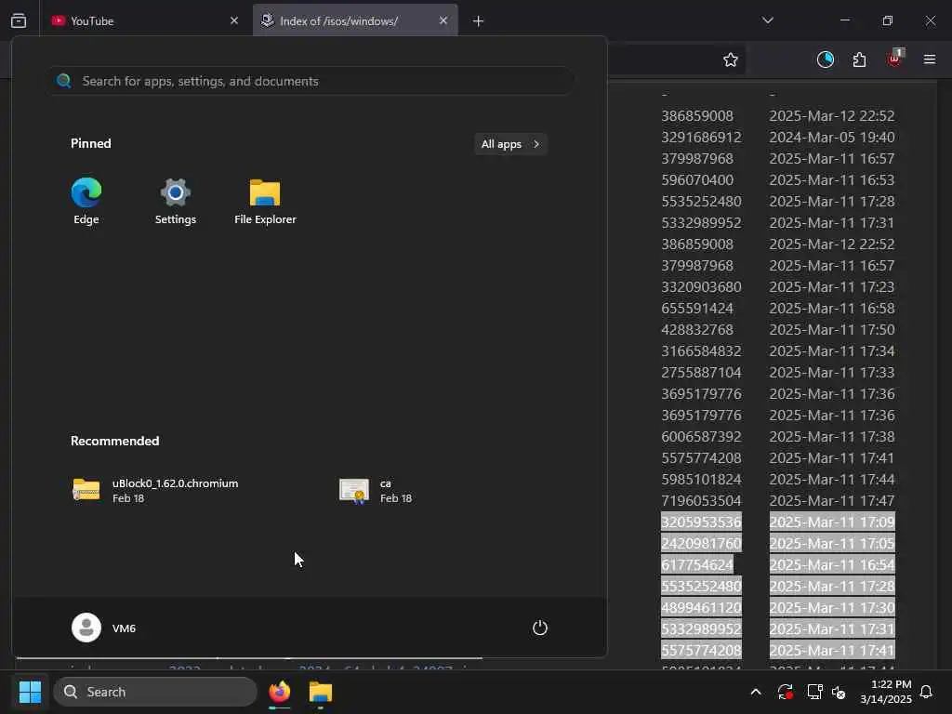
Task: Click highlighted date 2025-Mar-11 17:09
Action: [x=832, y=522]
